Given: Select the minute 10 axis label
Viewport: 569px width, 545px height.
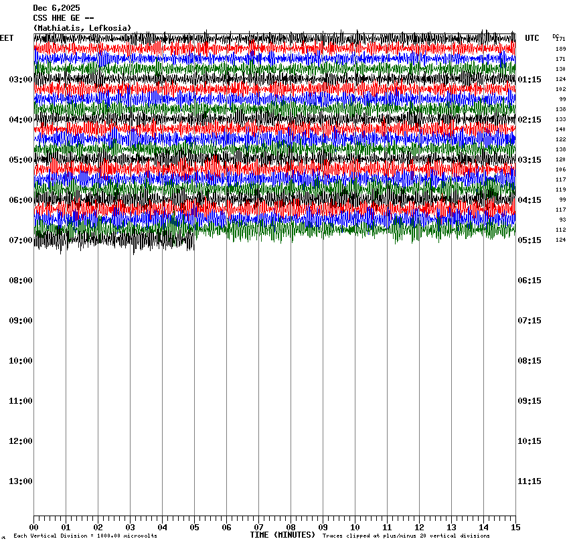Looking at the screenshot, I should coord(355,527).
